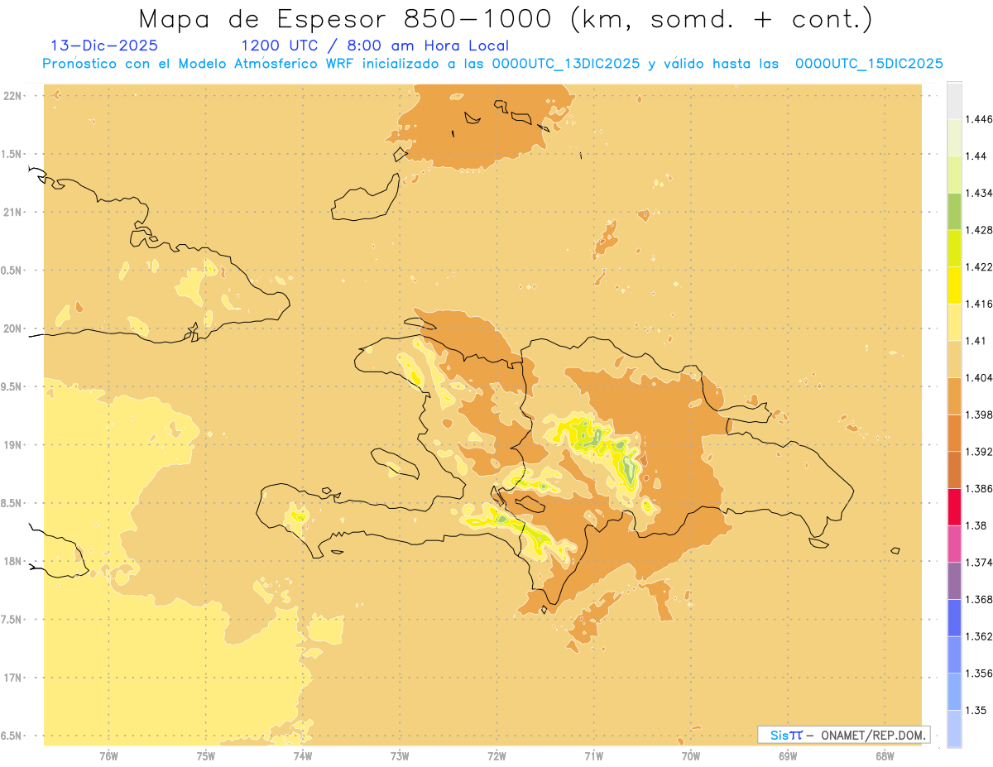Click the '1.44' colorbar value
The width and height of the screenshot is (993, 767).
[976, 156]
